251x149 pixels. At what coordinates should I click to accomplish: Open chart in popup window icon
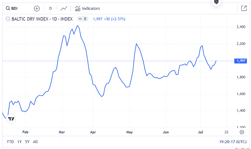[x=244, y=8]
